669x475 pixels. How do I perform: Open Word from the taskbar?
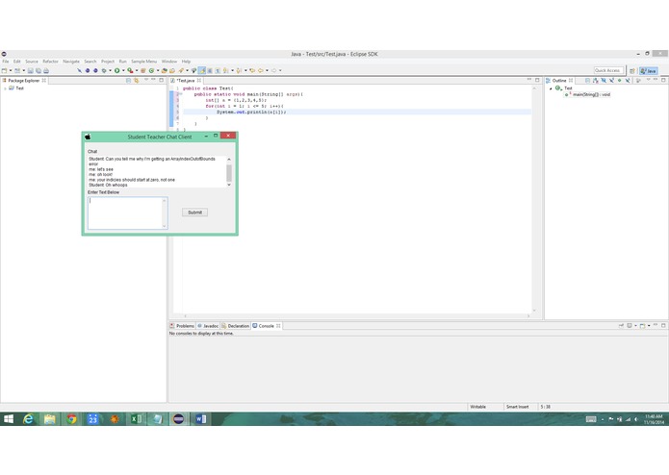(200, 419)
